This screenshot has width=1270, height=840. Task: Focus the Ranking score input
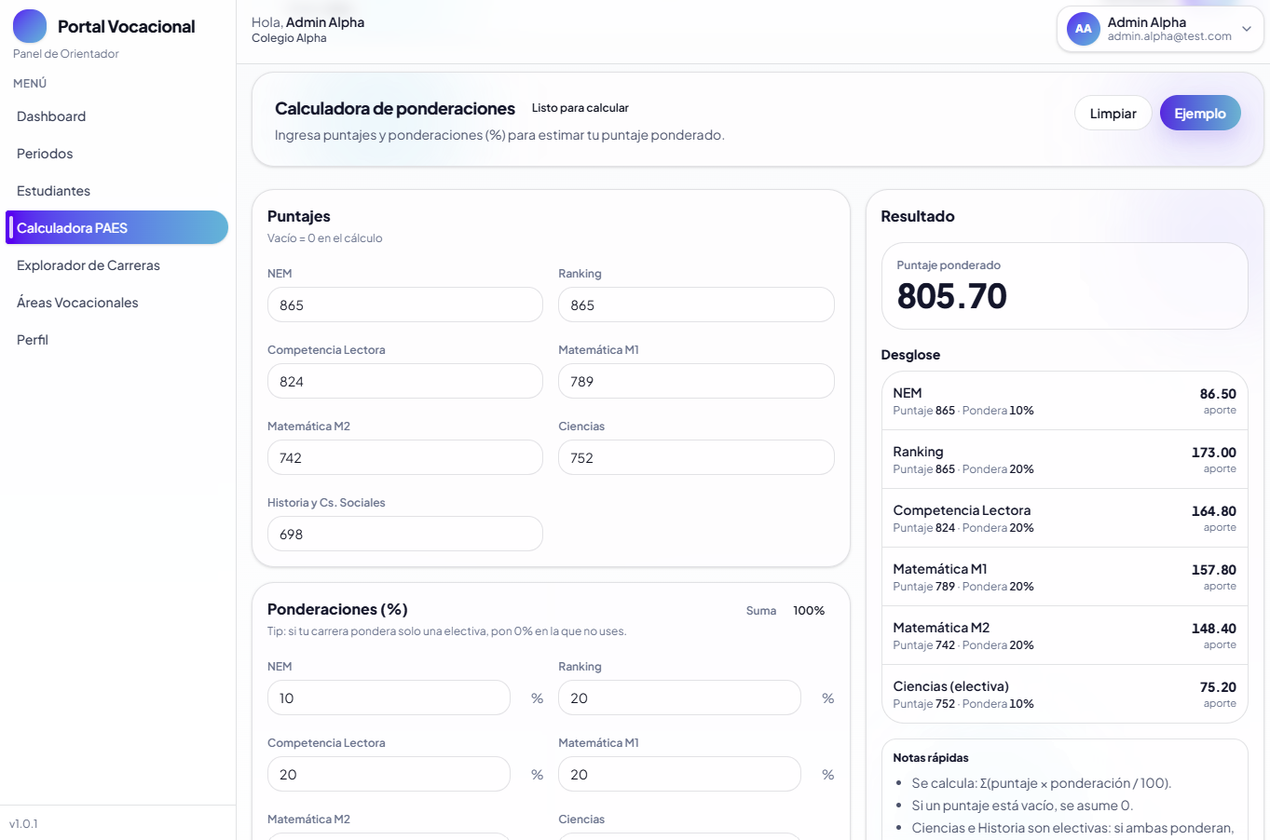695,305
